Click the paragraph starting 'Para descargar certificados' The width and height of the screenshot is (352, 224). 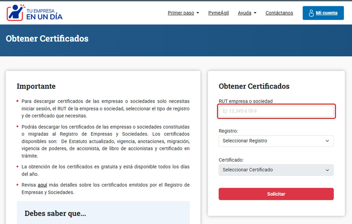coord(106,109)
